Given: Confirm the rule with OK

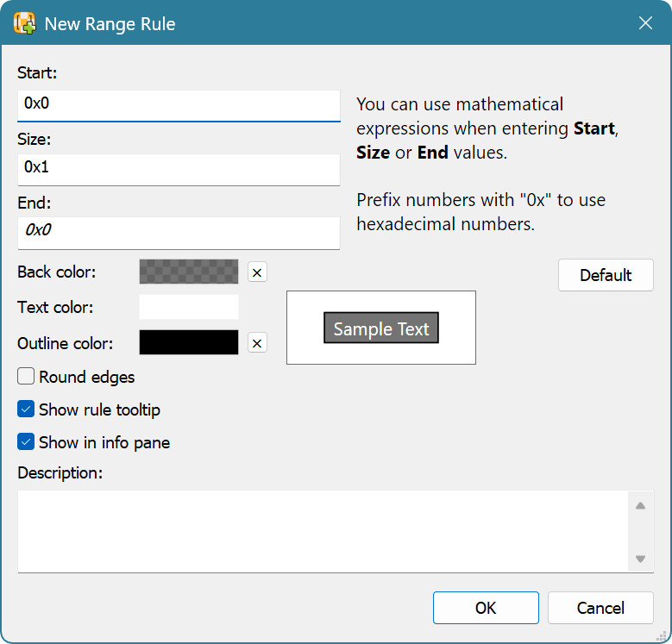Looking at the screenshot, I should point(486,608).
